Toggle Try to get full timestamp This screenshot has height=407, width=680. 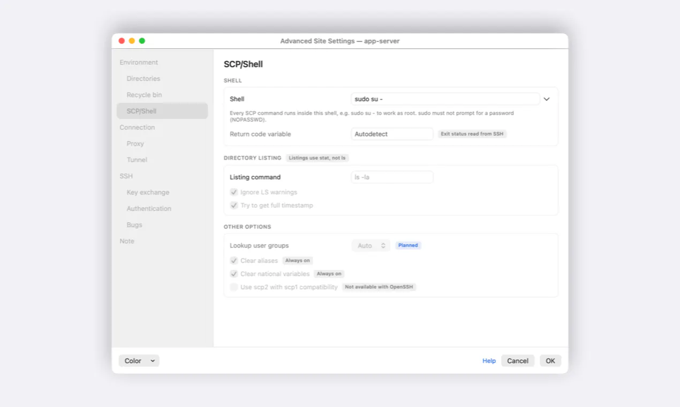coord(234,206)
